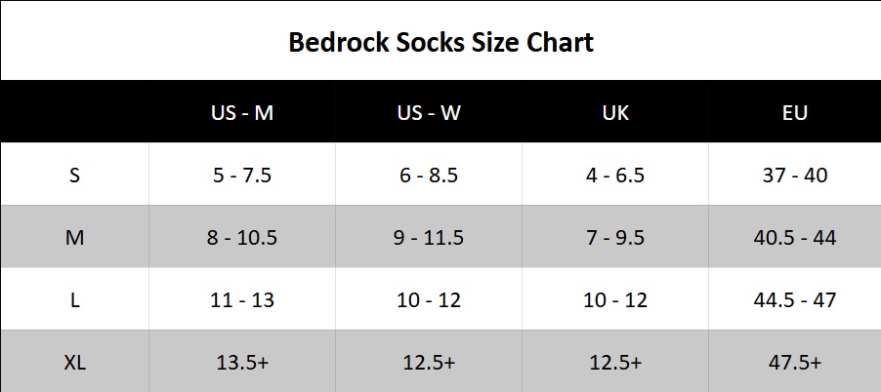Select the 44.5 - 47 EU cell

pos(795,300)
